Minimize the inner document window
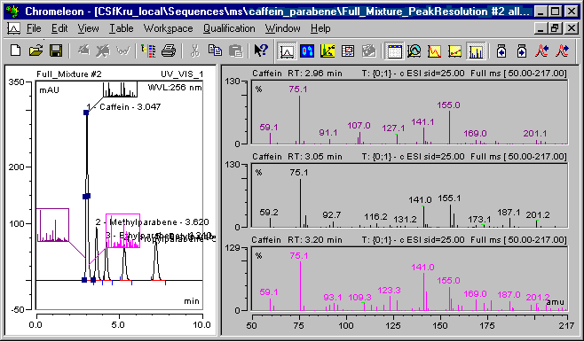The height and width of the screenshot is (342, 584). coord(542,28)
